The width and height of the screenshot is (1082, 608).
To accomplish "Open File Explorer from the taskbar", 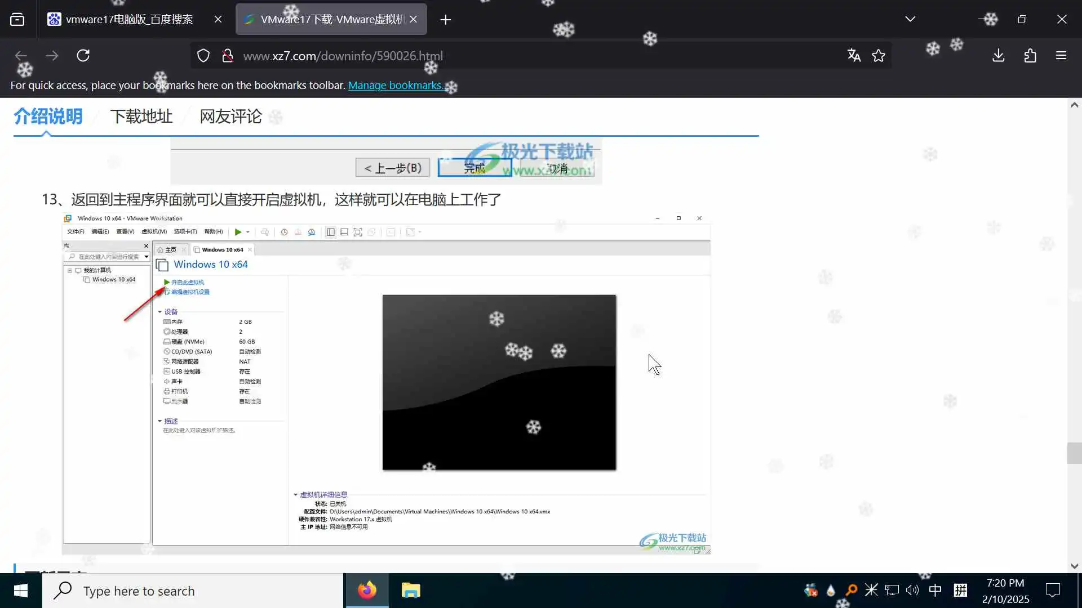I will 411,591.
